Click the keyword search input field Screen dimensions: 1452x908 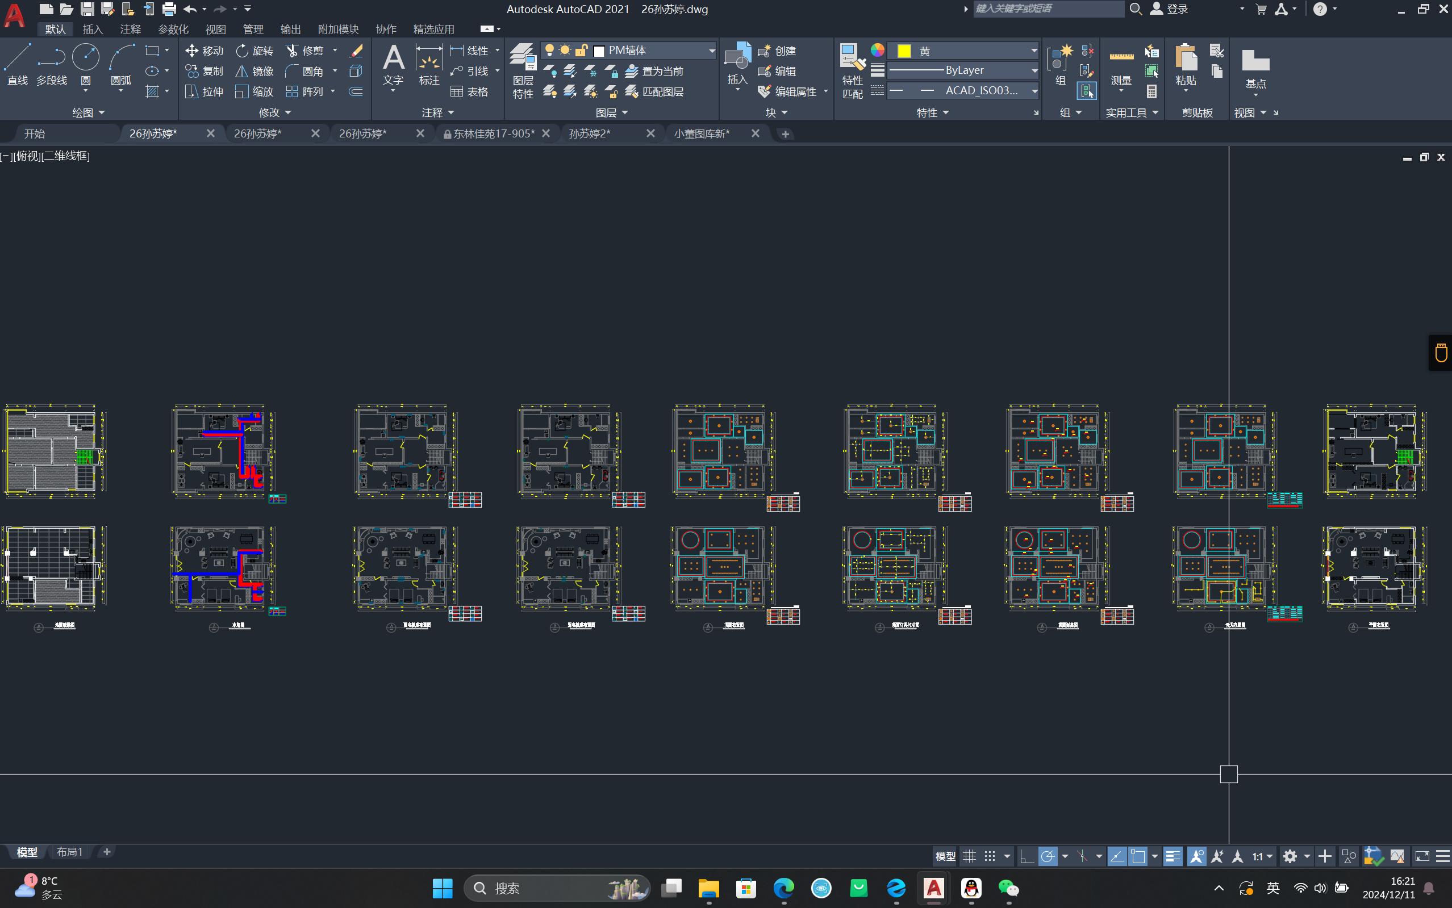click(x=1048, y=9)
